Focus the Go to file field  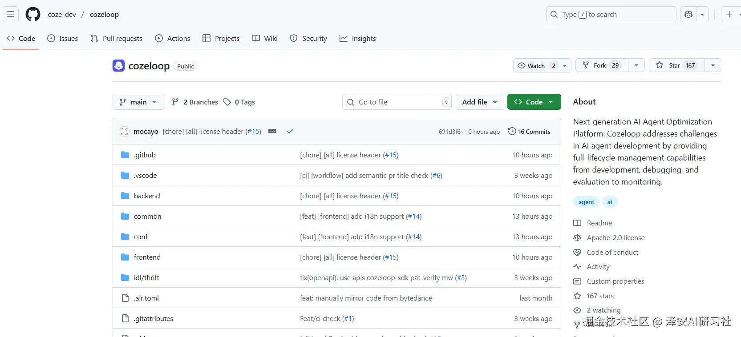point(397,102)
